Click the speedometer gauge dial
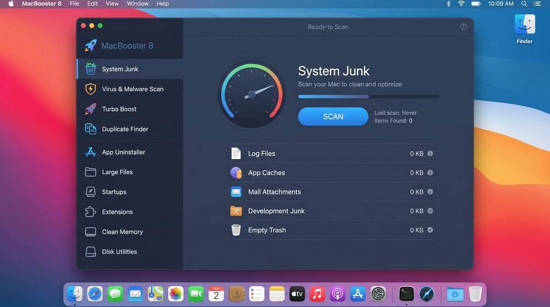 (251, 95)
